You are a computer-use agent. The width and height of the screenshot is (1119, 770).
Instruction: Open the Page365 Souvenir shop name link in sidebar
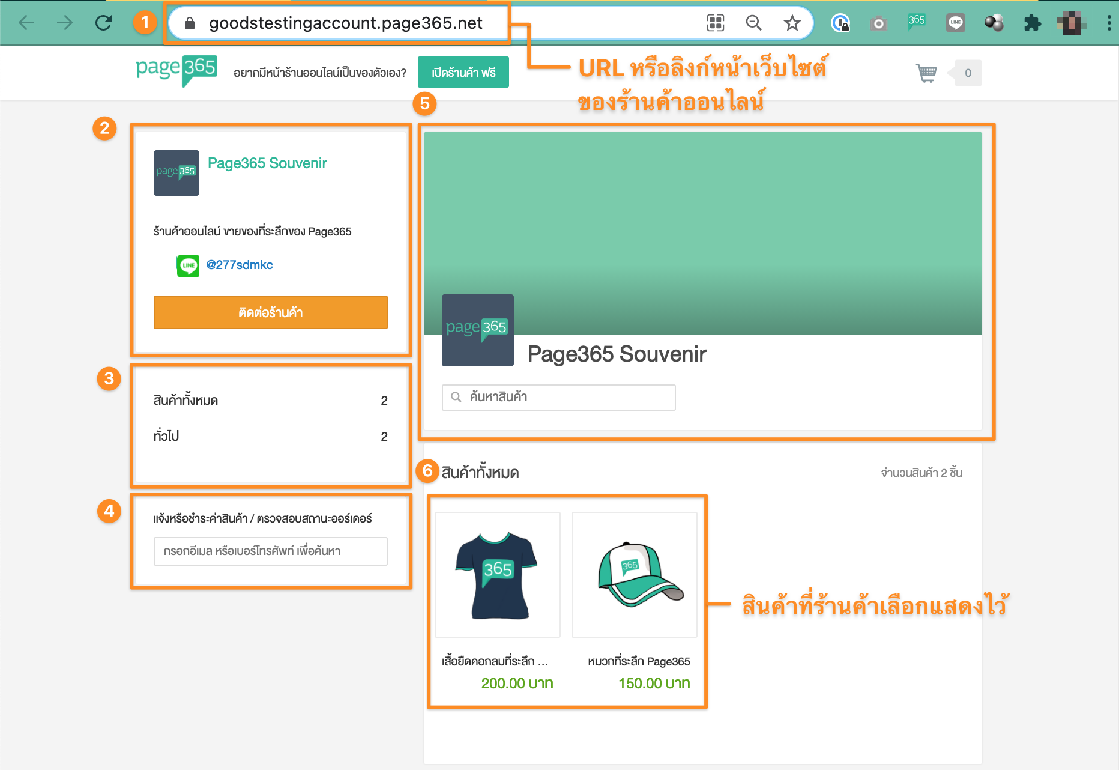point(267,163)
